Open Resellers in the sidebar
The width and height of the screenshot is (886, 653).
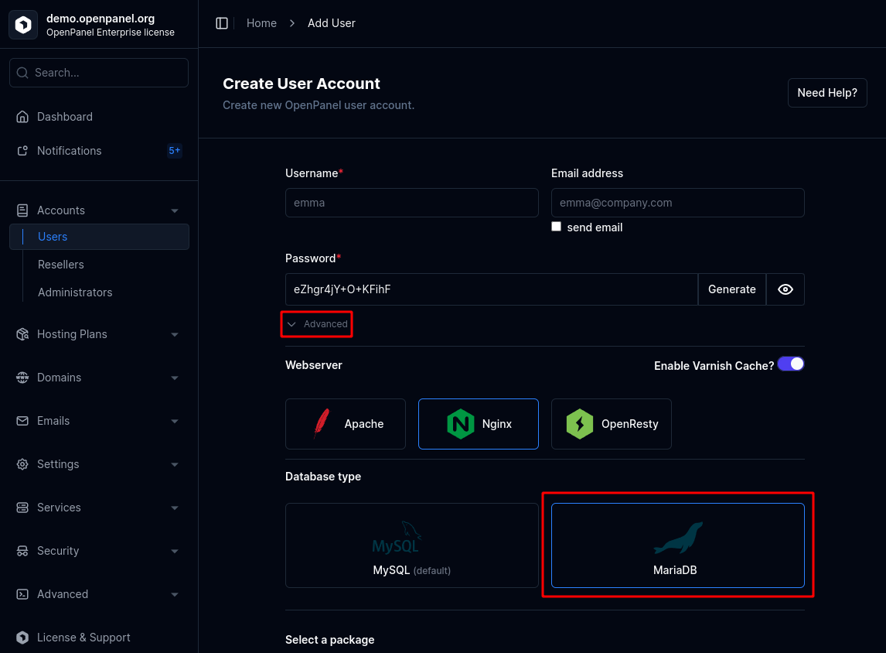60,265
